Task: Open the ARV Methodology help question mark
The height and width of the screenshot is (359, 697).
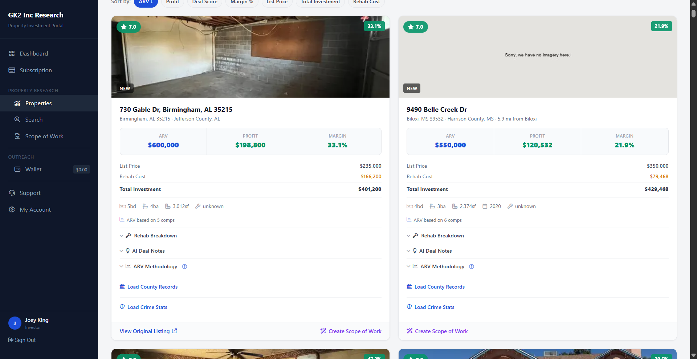Action: [x=184, y=266]
